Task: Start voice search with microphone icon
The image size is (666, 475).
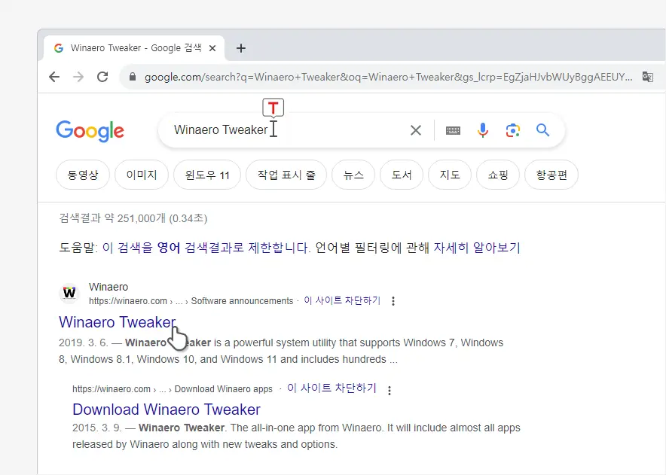Action: (483, 130)
